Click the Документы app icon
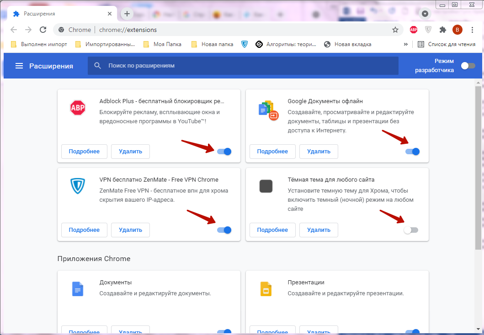 pyautogui.click(x=78, y=289)
